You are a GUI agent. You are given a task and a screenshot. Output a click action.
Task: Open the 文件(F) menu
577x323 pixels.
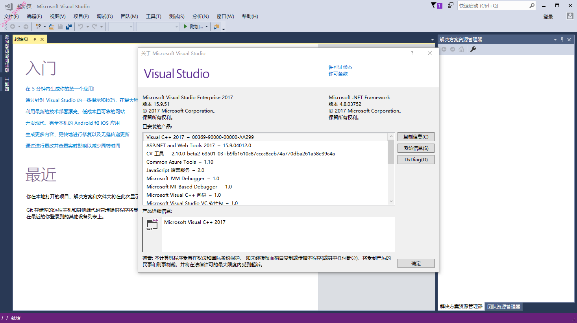coord(11,17)
